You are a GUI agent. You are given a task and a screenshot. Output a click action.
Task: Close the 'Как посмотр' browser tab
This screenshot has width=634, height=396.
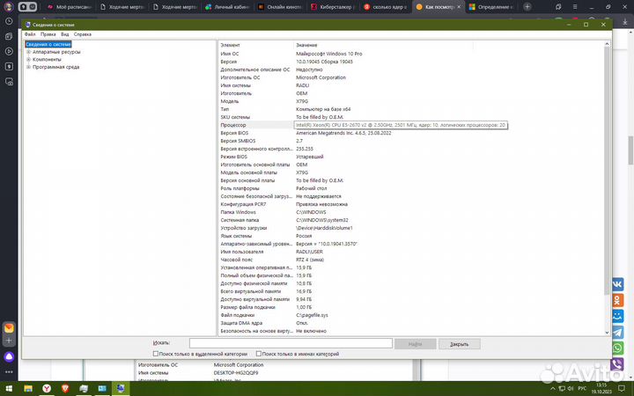459,7
